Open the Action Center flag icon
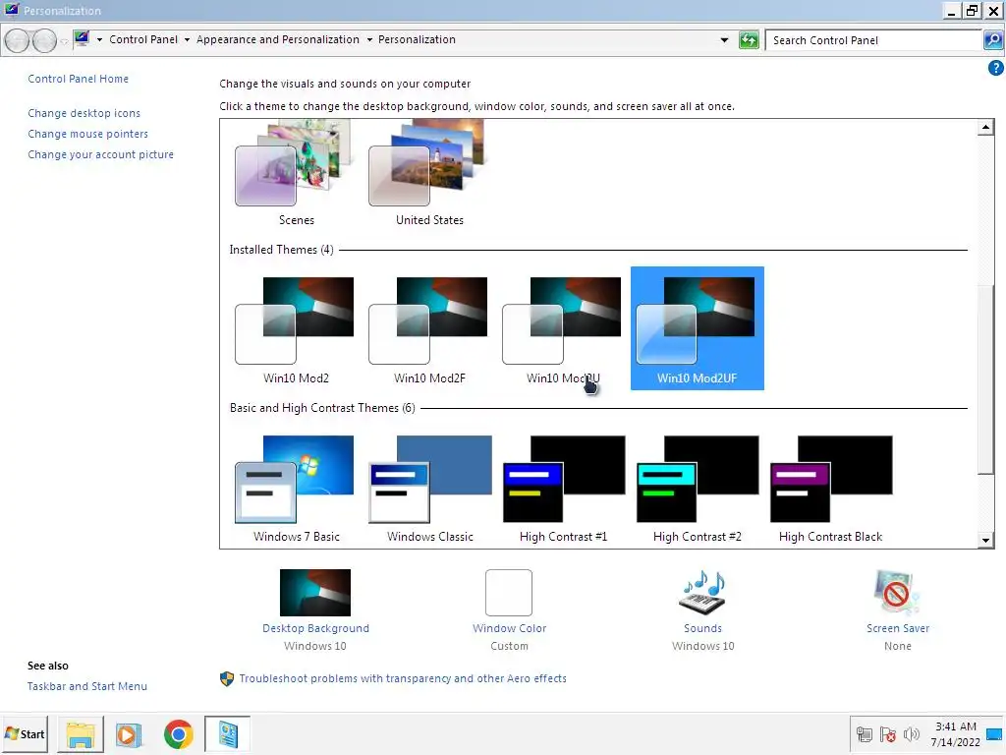Image resolution: width=1006 pixels, height=755 pixels. point(888,733)
